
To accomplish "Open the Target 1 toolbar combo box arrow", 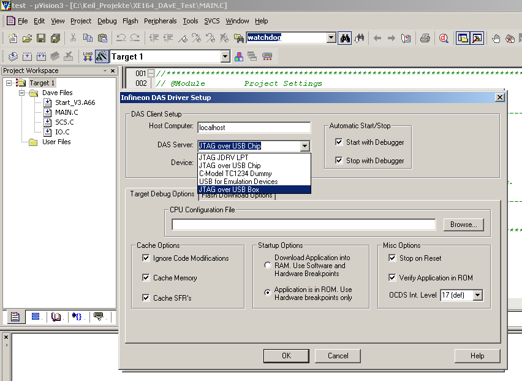I will [x=225, y=56].
